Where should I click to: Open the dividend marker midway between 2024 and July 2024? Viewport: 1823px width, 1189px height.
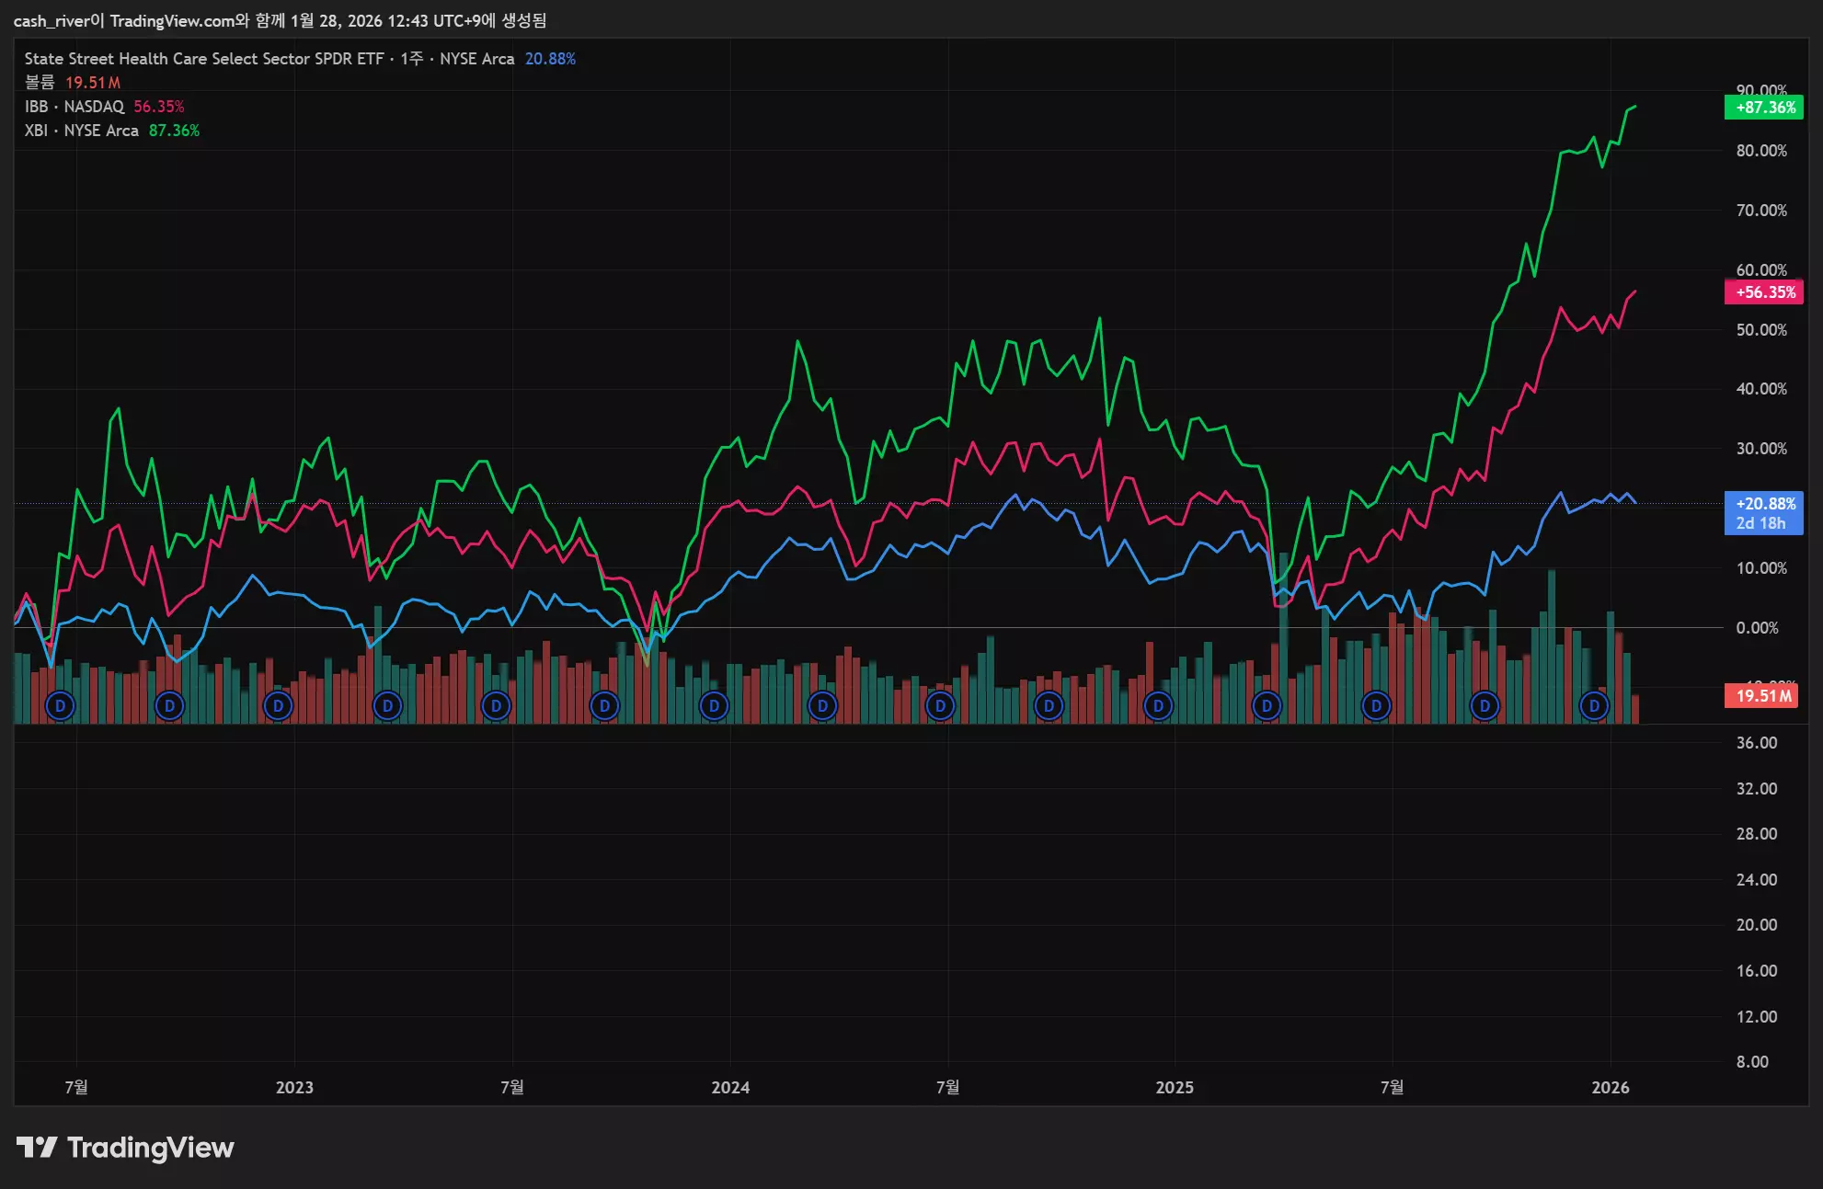(822, 706)
